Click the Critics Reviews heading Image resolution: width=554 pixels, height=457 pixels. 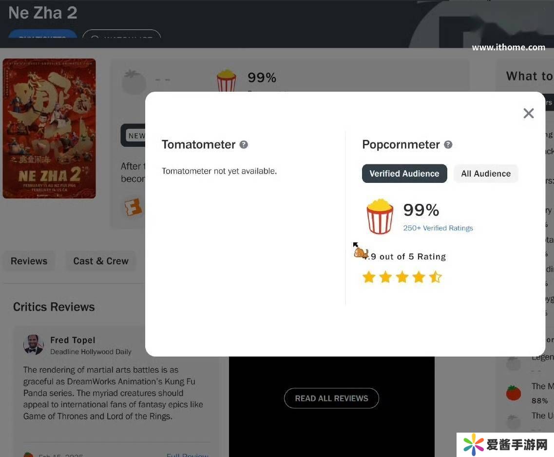(54, 307)
